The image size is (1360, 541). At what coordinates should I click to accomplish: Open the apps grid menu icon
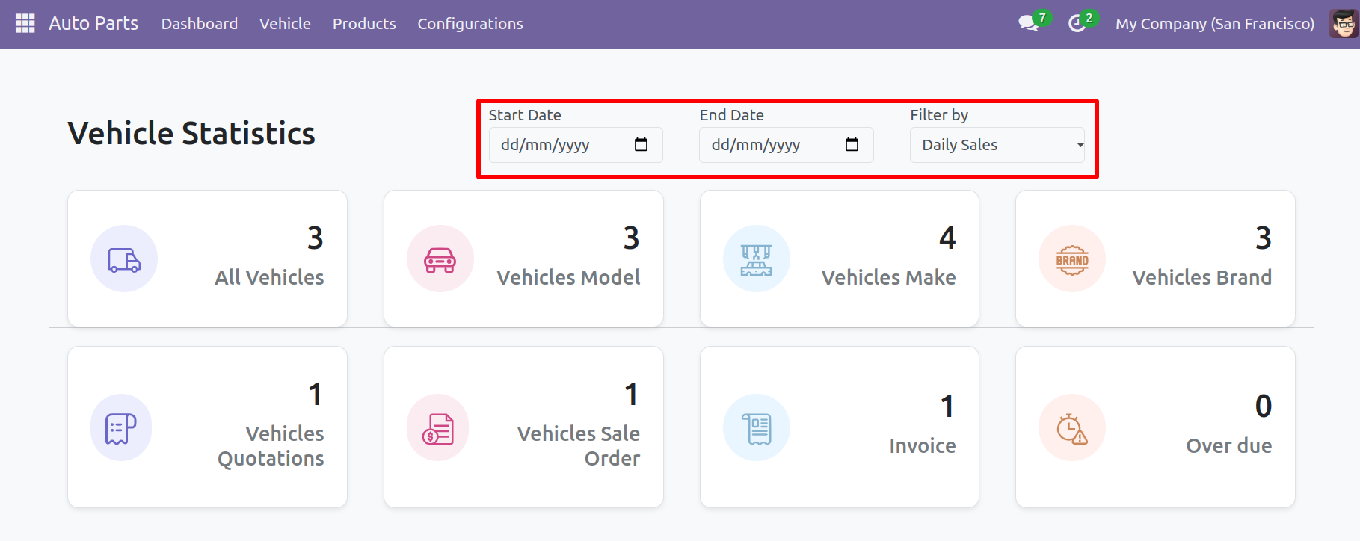(x=25, y=24)
